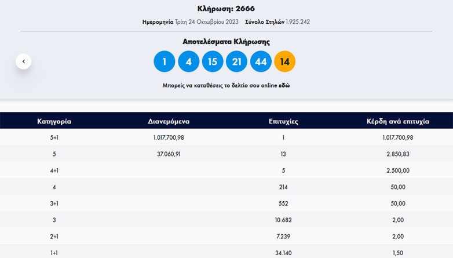453x258 pixels.
Task: Click the winners count 10.682
Action: (x=283, y=220)
